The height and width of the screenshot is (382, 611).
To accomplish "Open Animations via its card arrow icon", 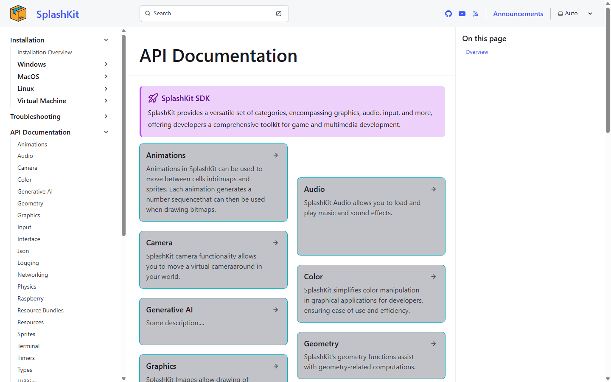I will [275, 155].
